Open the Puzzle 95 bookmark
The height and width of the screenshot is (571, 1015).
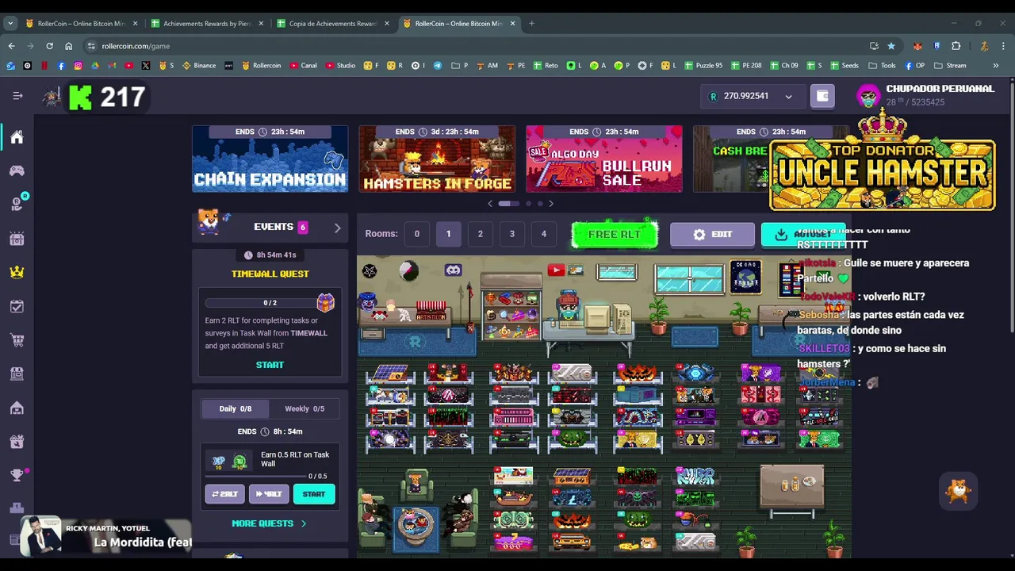click(x=703, y=65)
